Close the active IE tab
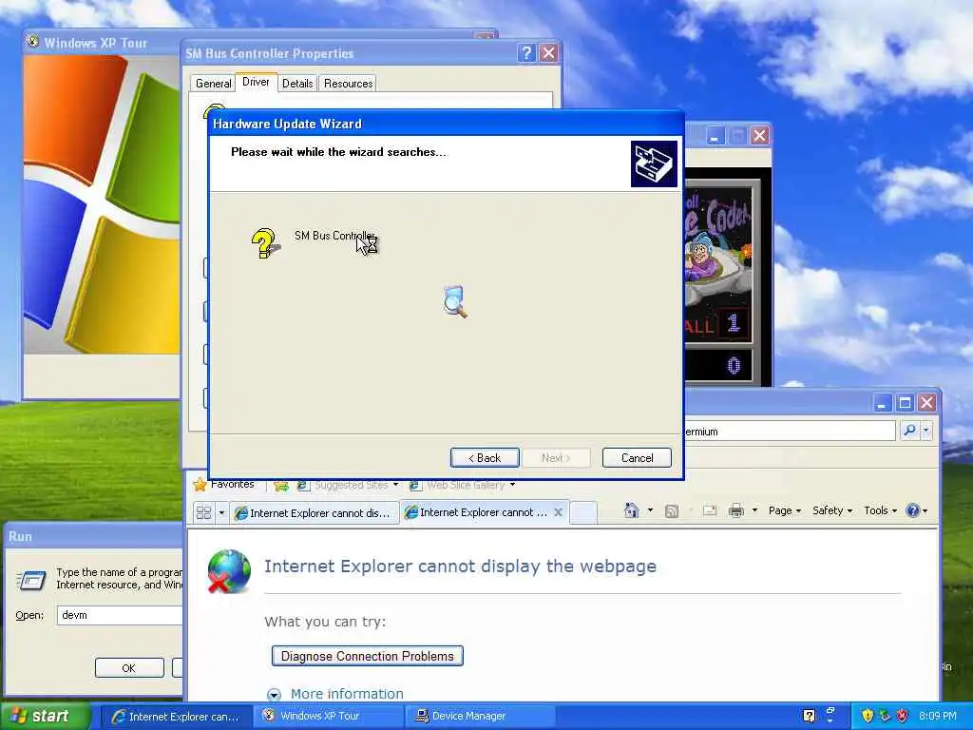Viewport: 973px width, 730px height. tap(558, 512)
